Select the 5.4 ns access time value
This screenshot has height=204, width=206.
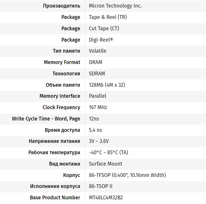(95, 130)
